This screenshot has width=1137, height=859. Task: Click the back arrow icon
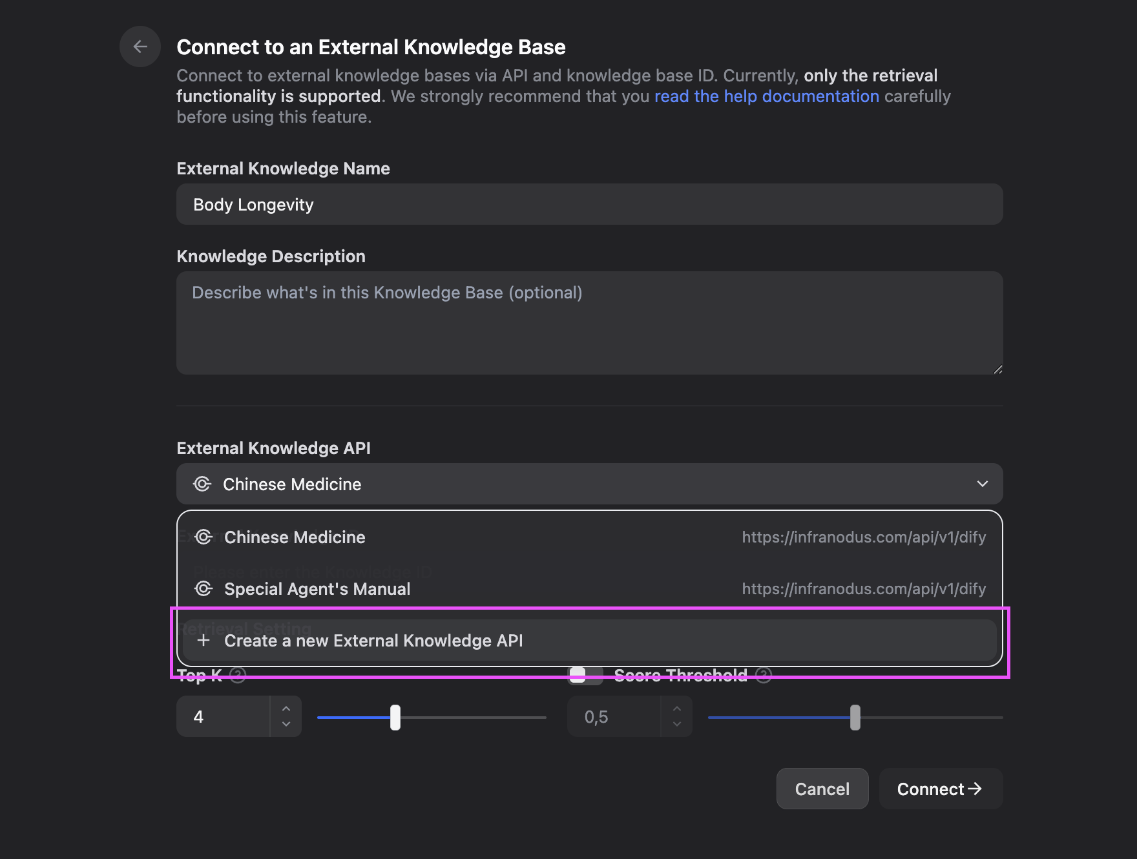tap(140, 47)
